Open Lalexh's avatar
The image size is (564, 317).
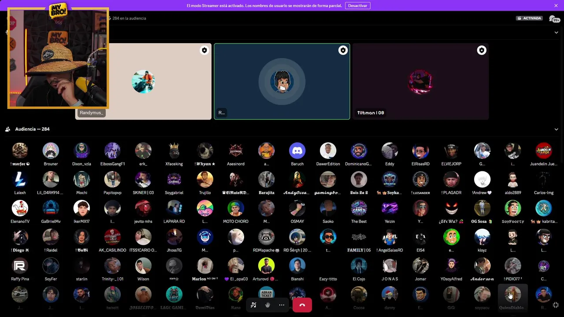click(20, 179)
